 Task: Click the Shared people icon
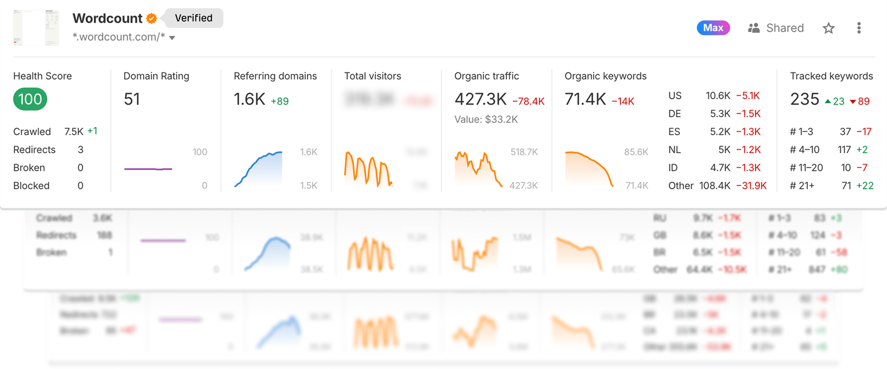754,28
